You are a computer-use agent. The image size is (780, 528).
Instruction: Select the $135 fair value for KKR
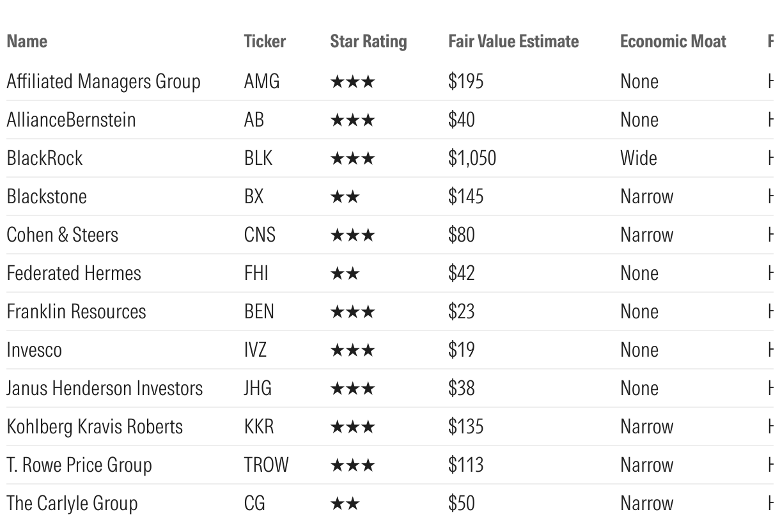point(465,427)
